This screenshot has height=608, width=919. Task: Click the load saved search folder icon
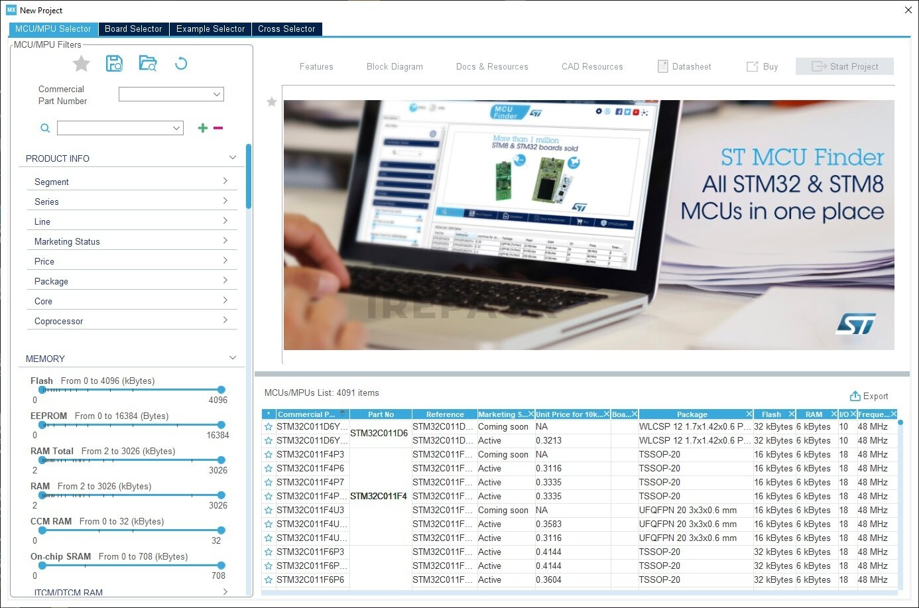pos(147,64)
